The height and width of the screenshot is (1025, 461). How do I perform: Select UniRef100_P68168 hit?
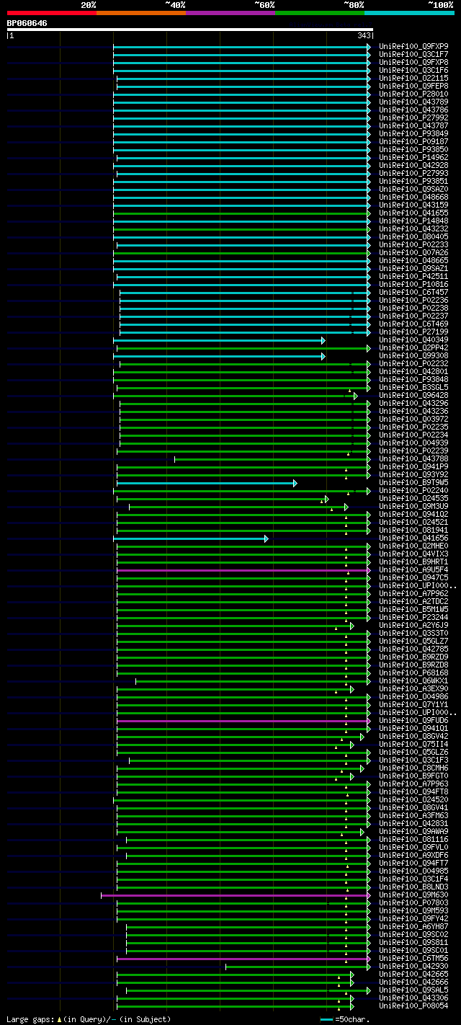(413, 673)
